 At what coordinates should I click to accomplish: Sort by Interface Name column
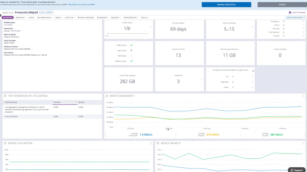(x=11, y=102)
